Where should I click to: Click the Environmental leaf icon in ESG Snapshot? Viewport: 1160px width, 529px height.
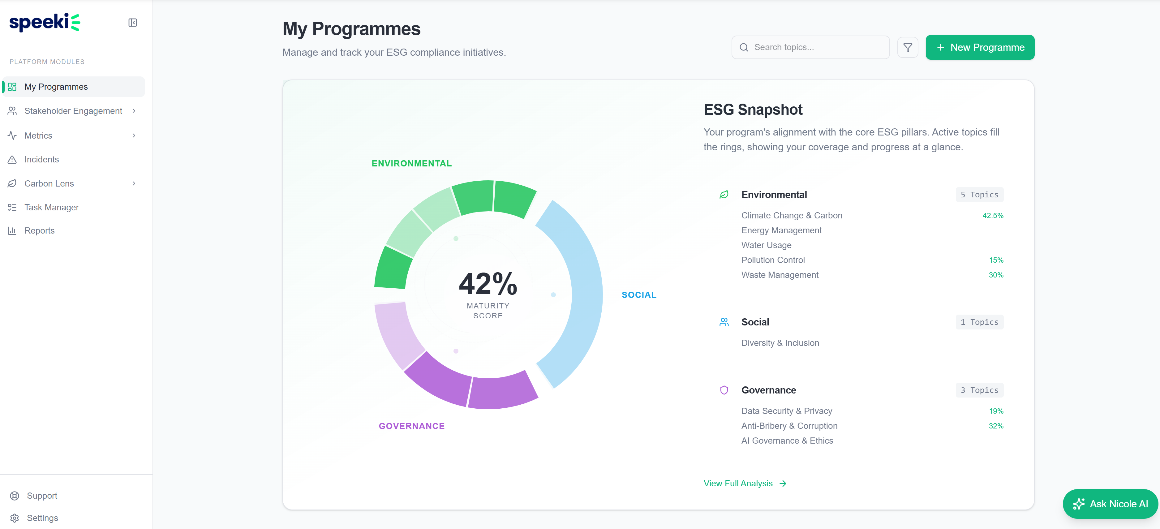point(724,195)
